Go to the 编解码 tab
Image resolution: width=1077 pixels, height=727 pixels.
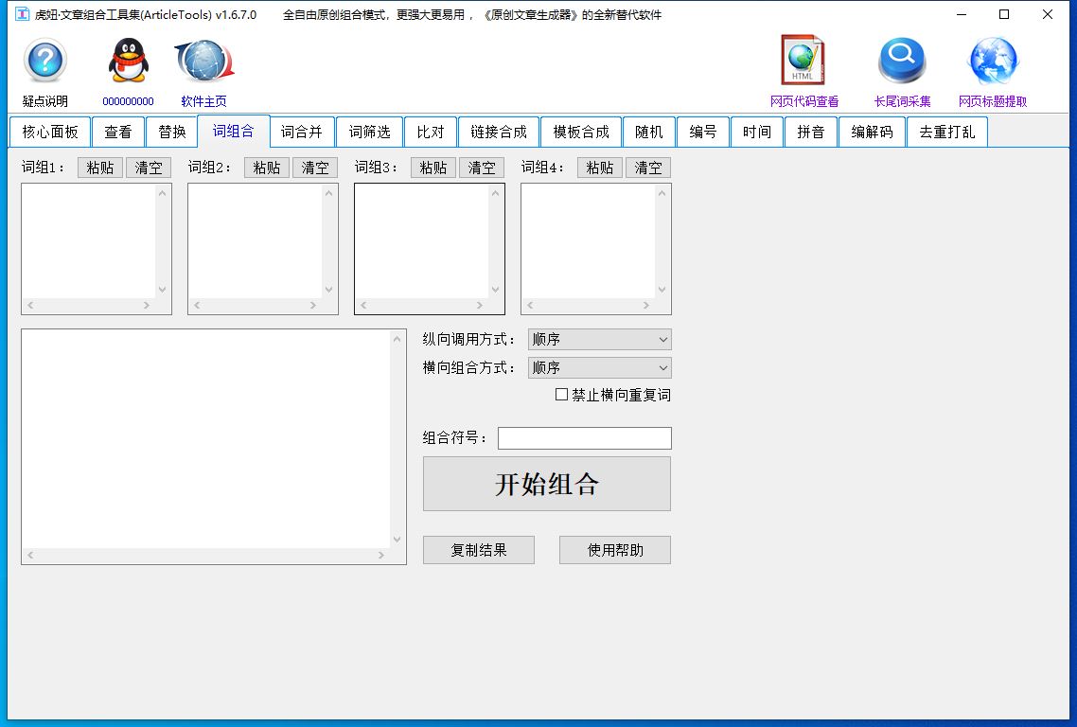coord(873,132)
